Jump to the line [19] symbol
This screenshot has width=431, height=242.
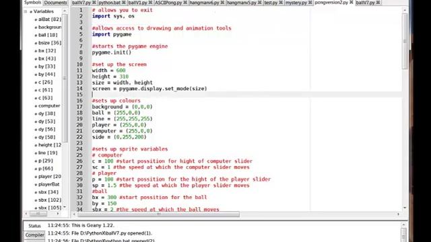click(48, 153)
